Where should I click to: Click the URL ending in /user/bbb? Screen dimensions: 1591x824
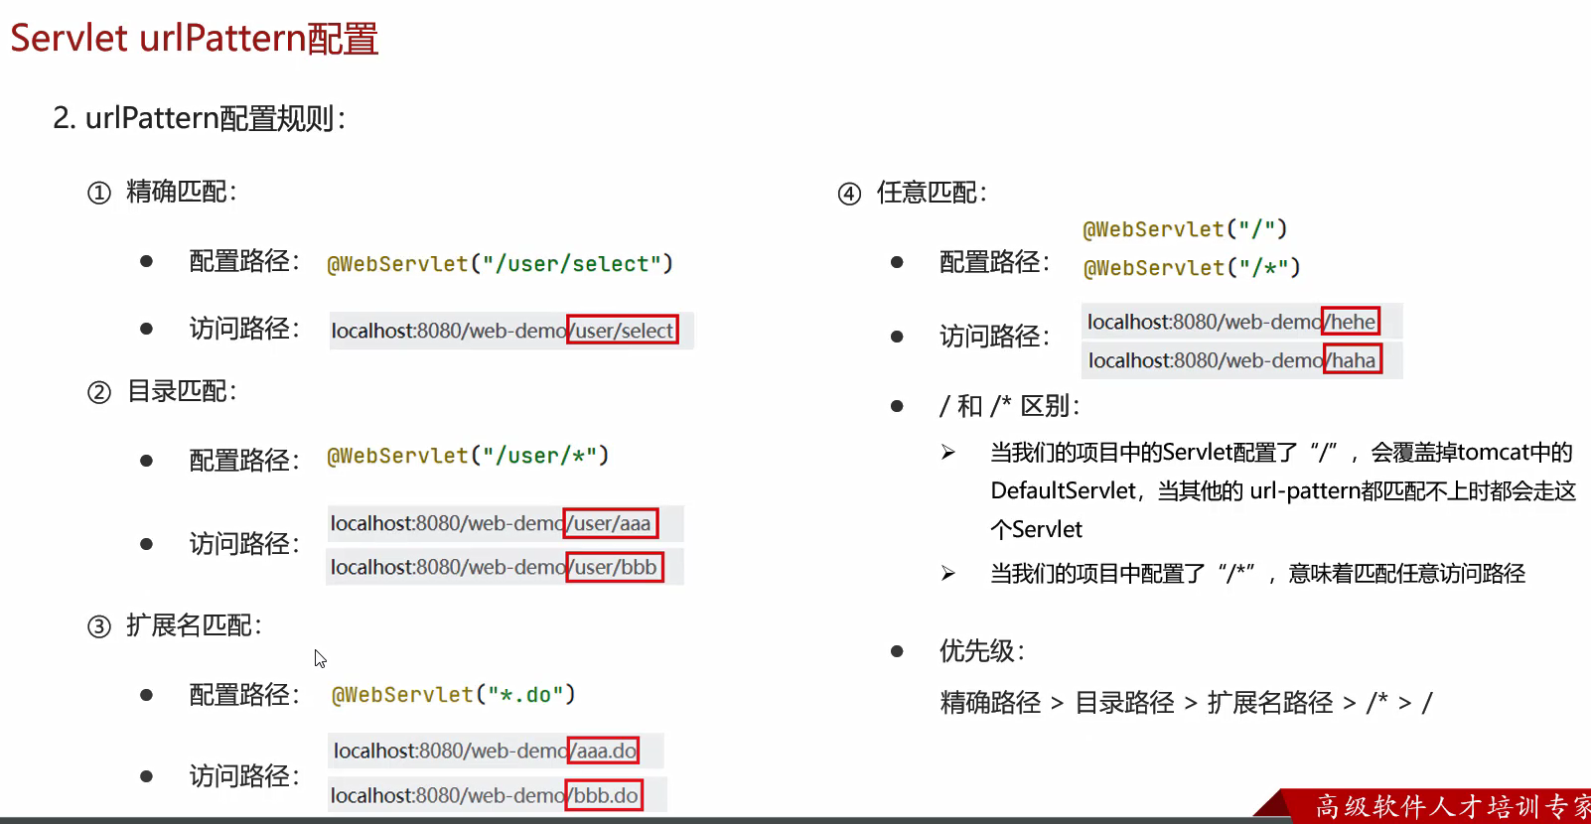coord(506,567)
